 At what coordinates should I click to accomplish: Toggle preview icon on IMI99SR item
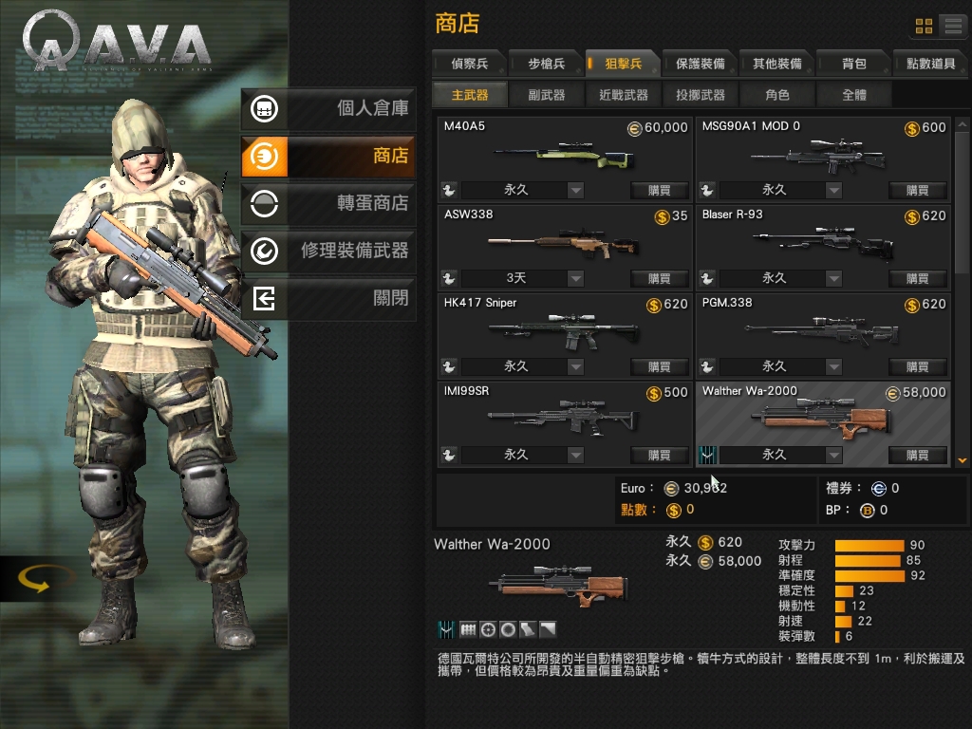449,455
